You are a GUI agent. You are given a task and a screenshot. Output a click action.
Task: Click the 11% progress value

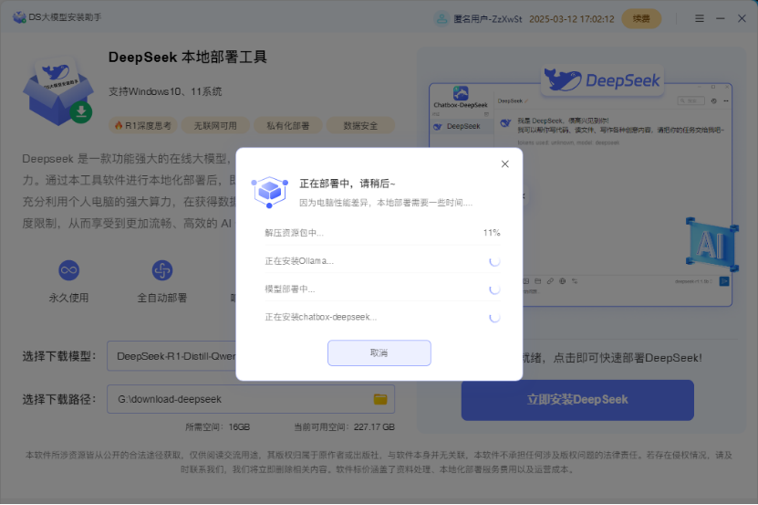[492, 233]
